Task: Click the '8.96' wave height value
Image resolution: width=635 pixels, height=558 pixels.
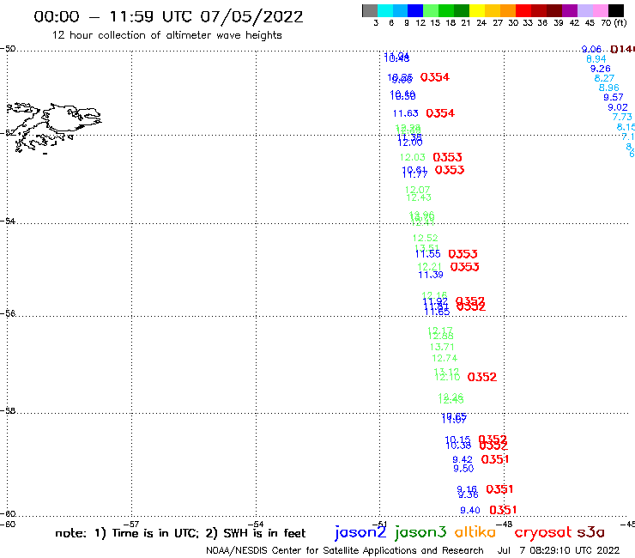Action: pyautogui.click(x=609, y=88)
